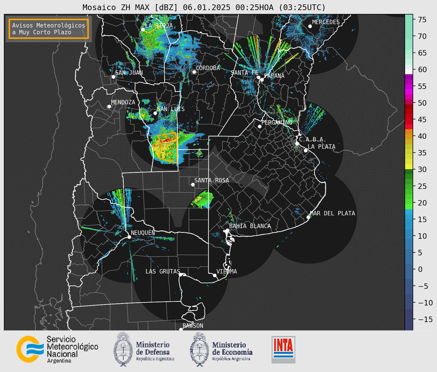
Task: Click the LA PLATA city marker dot
Action: 306,151
